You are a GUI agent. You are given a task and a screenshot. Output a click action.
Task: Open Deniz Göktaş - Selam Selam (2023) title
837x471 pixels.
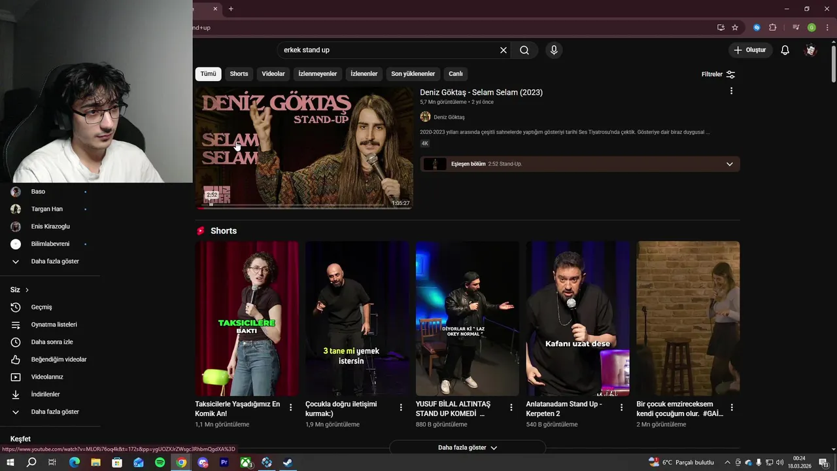[481, 92]
